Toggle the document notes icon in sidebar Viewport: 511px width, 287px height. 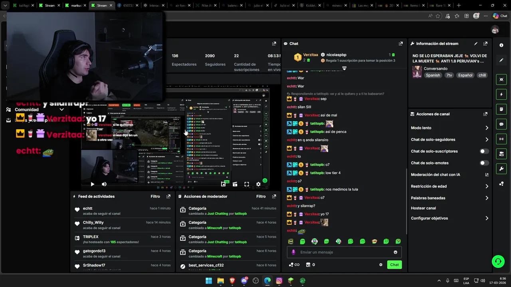501,109
